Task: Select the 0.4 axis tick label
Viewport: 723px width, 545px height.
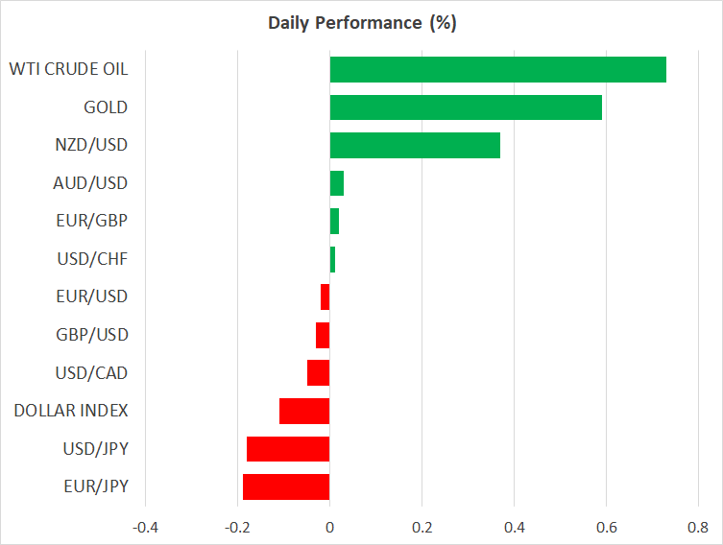Action: coord(514,527)
